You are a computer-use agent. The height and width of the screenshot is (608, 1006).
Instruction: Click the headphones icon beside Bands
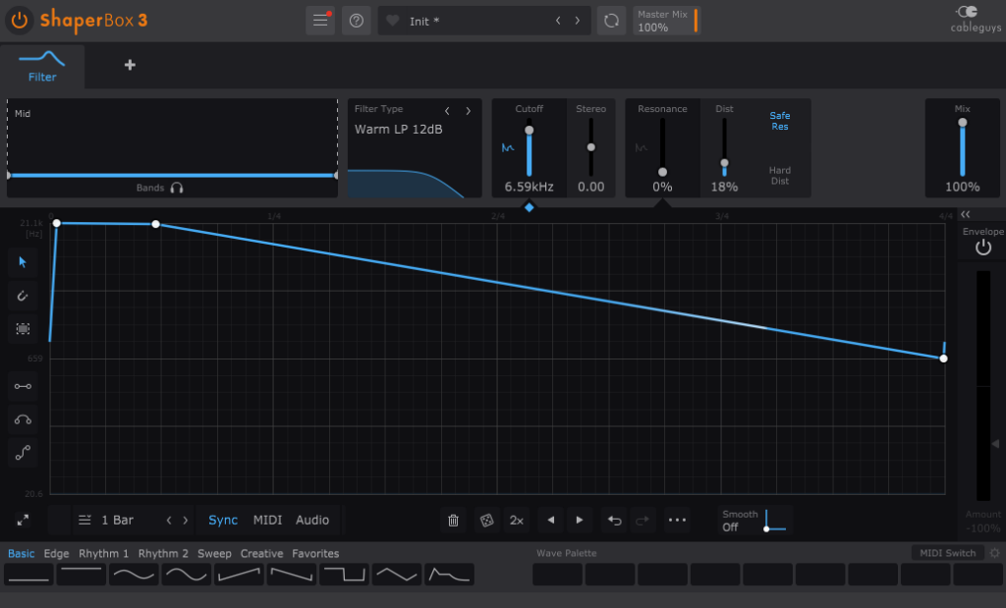pos(177,188)
